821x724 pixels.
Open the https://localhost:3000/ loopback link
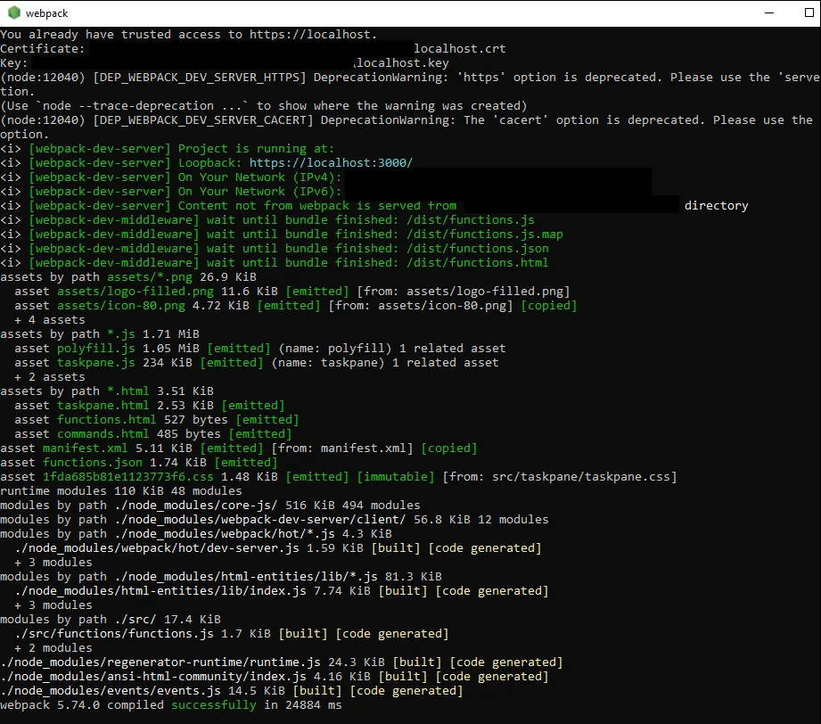331,163
